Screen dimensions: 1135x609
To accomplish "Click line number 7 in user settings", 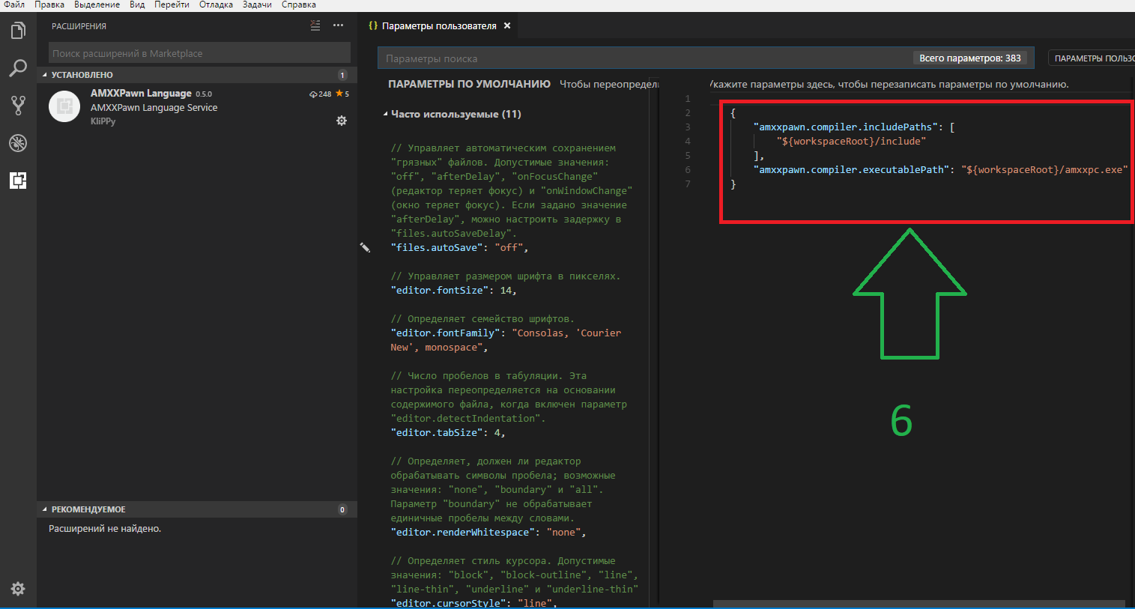I will 688,184.
